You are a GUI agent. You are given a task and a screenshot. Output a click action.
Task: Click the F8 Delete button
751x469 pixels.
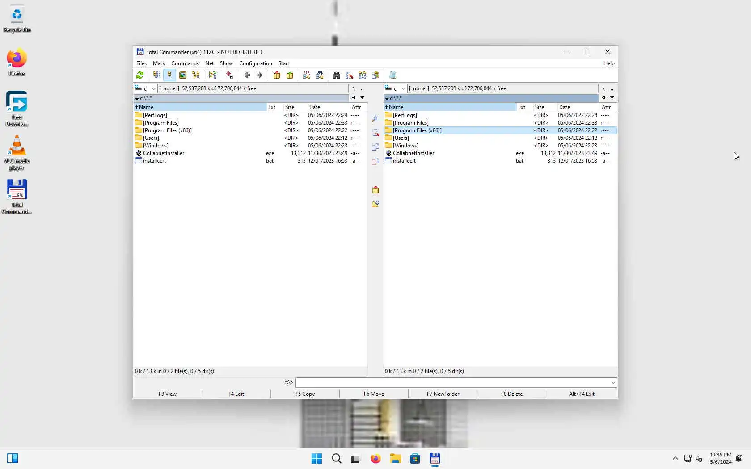[x=511, y=394]
